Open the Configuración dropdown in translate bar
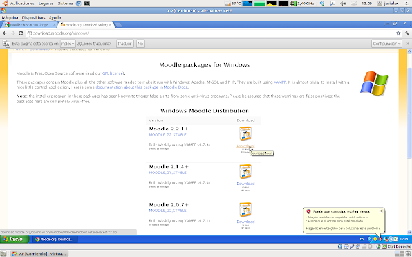This screenshot has height=257, width=412. click(387, 44)
